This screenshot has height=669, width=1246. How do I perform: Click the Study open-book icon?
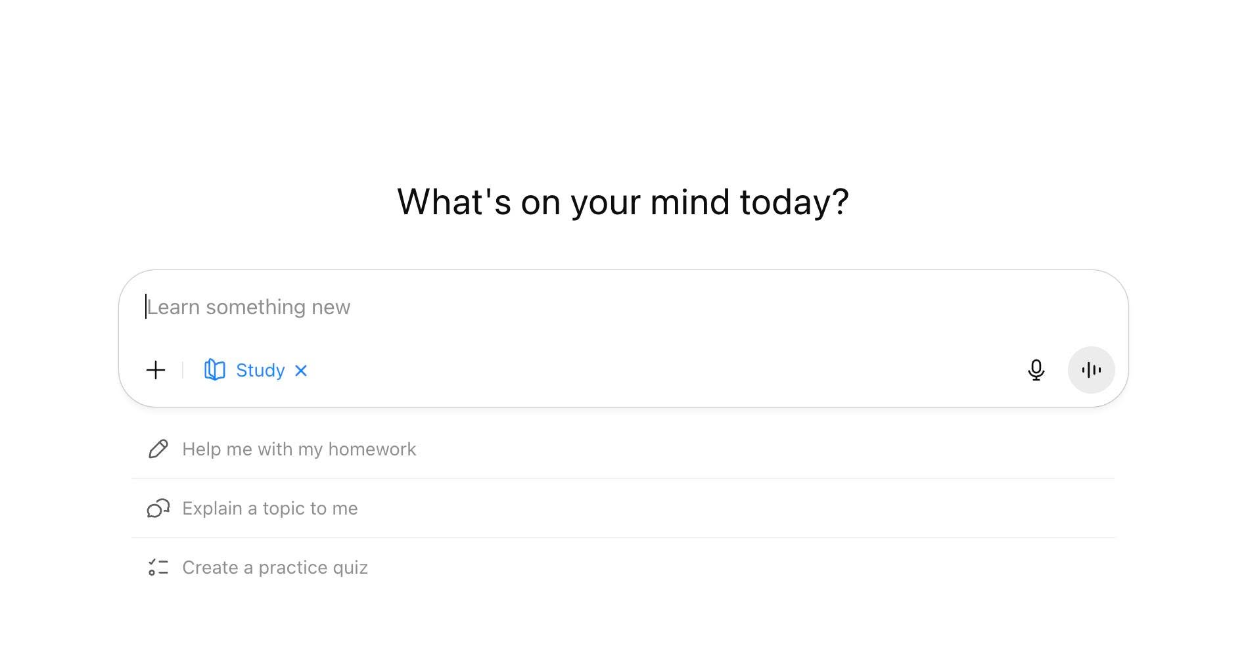click(215, 370)
